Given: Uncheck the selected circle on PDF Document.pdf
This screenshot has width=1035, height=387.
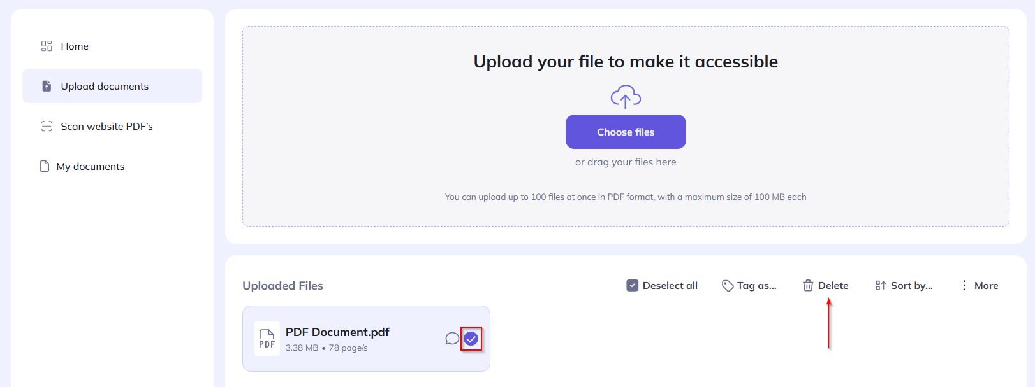Looking at the screenshot, I should [471, 339].
